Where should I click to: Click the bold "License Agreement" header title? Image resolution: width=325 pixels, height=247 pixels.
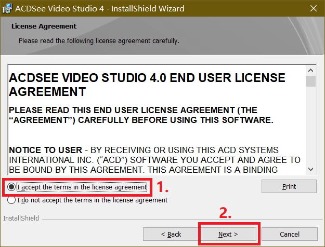(x=44, y=26)
